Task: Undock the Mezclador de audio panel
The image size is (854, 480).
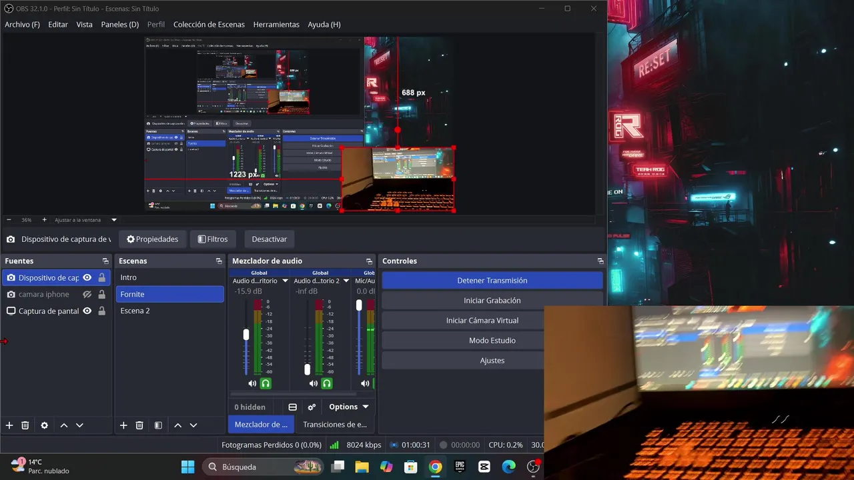Action: 370,261
